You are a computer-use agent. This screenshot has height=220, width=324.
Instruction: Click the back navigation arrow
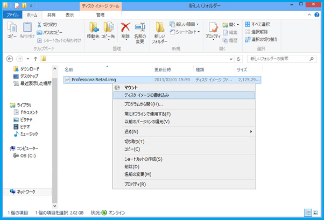coord(10,59)
